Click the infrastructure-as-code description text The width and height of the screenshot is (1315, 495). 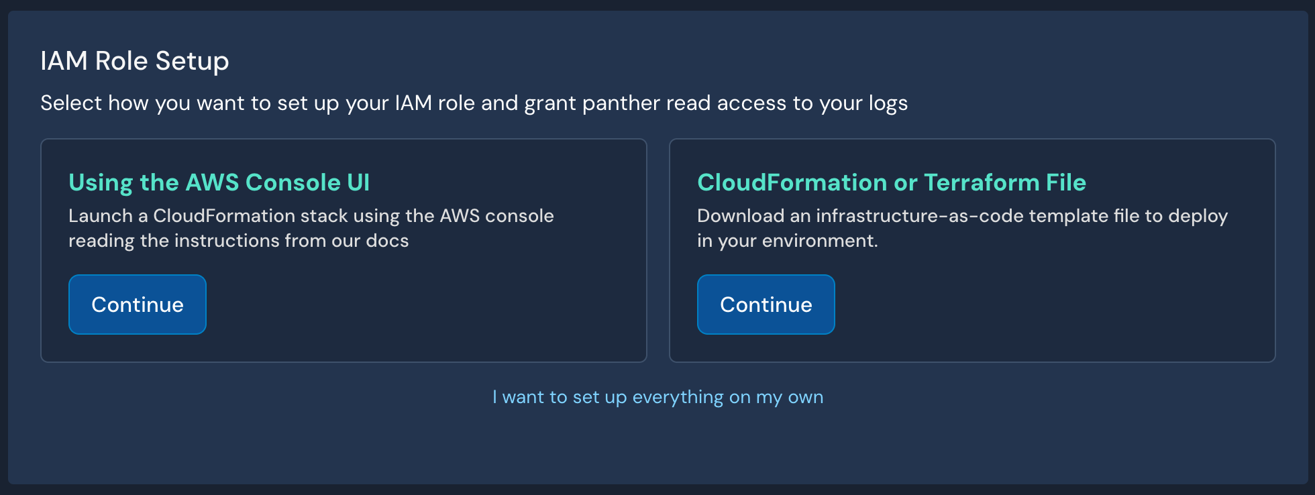click(x=962, y=228)
